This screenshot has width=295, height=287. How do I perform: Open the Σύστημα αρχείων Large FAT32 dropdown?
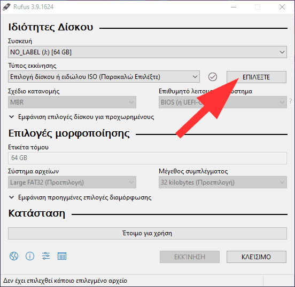[x=72, y=182]
